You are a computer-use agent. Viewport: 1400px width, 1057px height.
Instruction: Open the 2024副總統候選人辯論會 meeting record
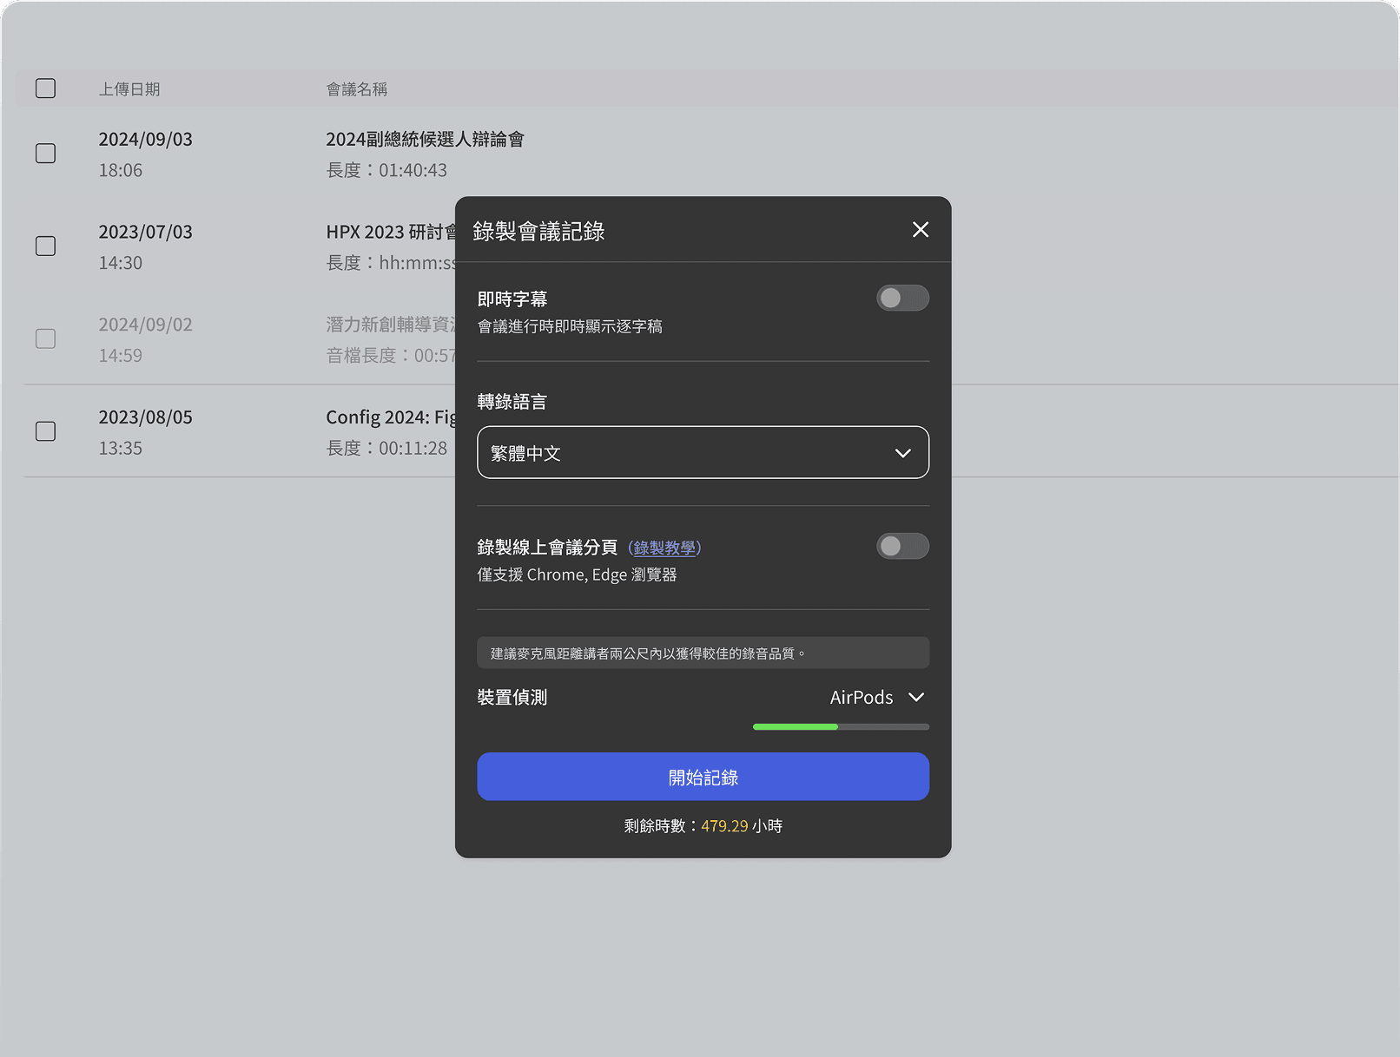pos(425,140)
